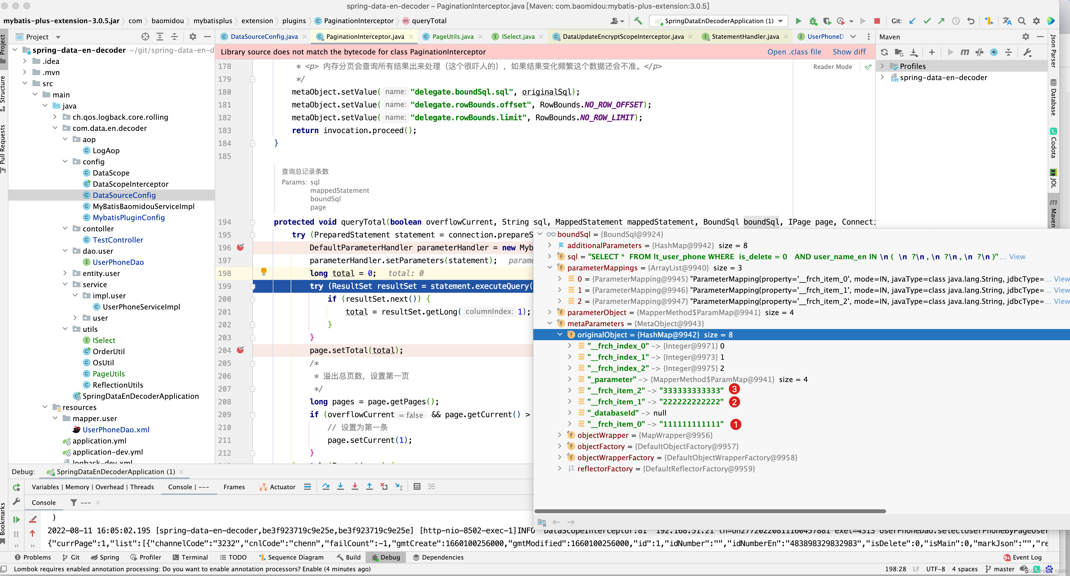Screen dimensions: 1070x576
Task: Collapse the aop package node
Action: [65, 139]
